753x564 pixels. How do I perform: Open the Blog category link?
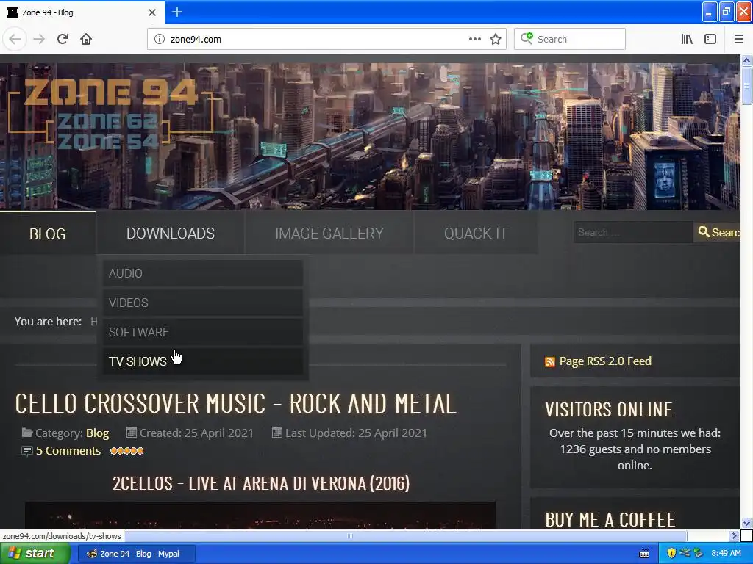coord(98,433)
